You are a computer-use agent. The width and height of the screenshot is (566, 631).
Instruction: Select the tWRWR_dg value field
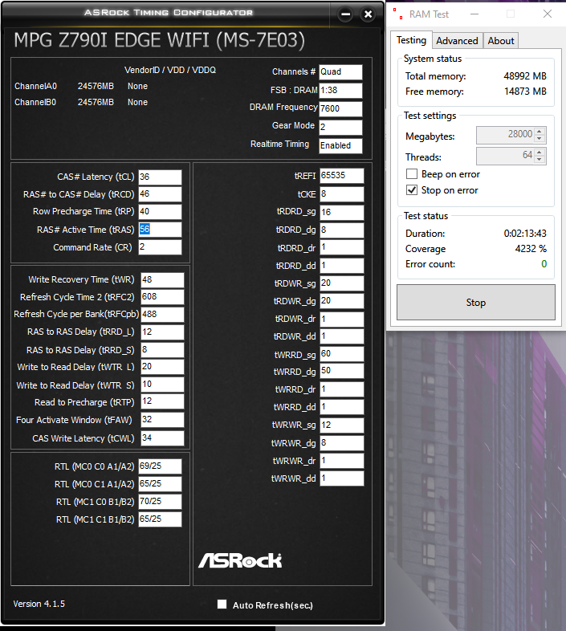(x=342, y=443)
